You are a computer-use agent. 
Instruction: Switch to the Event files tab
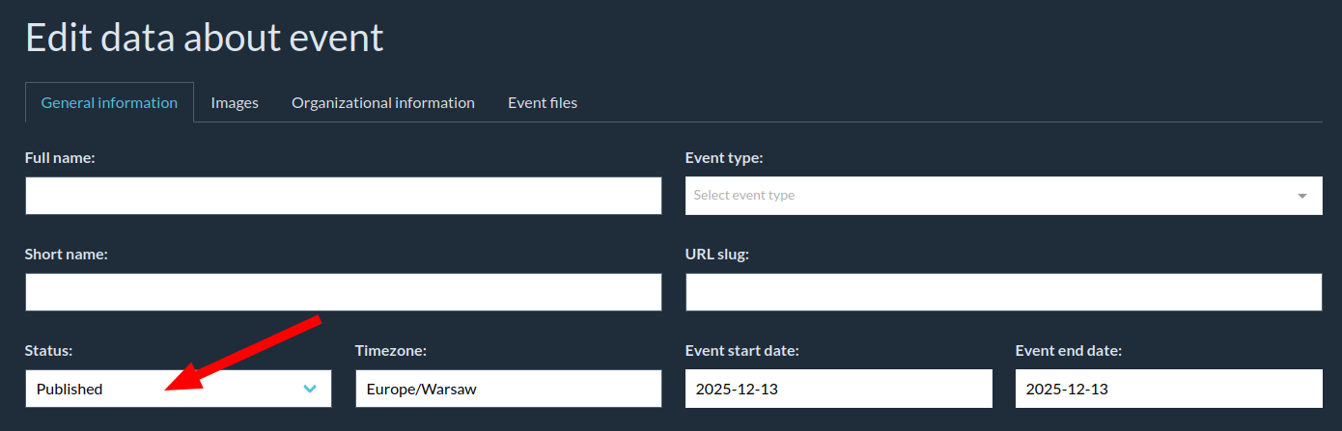coord(543,102)
